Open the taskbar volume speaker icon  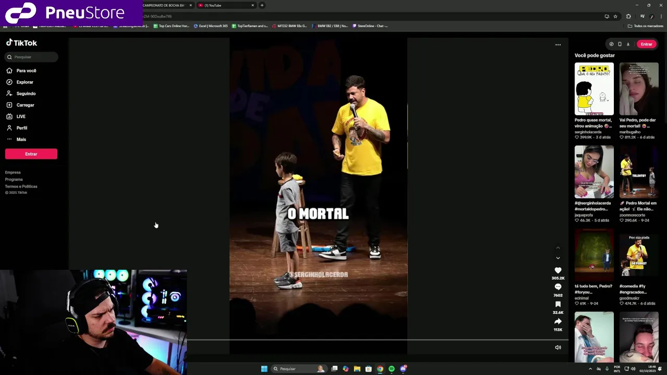pyautogui.click(x=633, y=369)
